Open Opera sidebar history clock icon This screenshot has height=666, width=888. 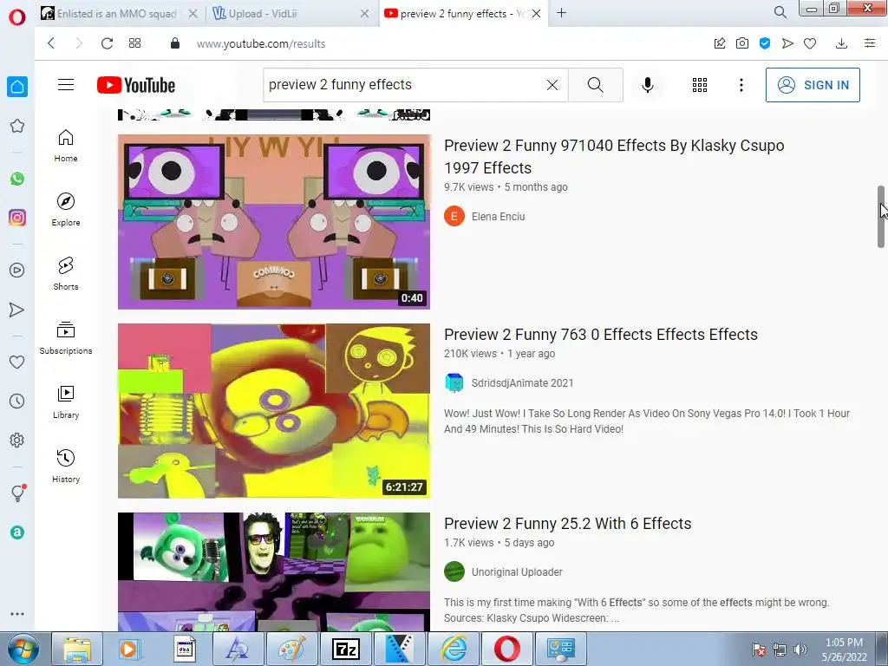17,401
